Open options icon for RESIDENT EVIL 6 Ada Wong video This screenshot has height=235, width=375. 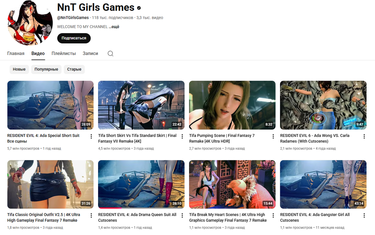364,136
